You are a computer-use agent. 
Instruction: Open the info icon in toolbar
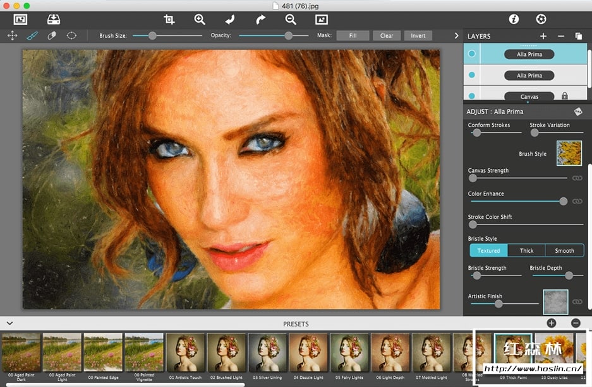click(x=514, y=20)
